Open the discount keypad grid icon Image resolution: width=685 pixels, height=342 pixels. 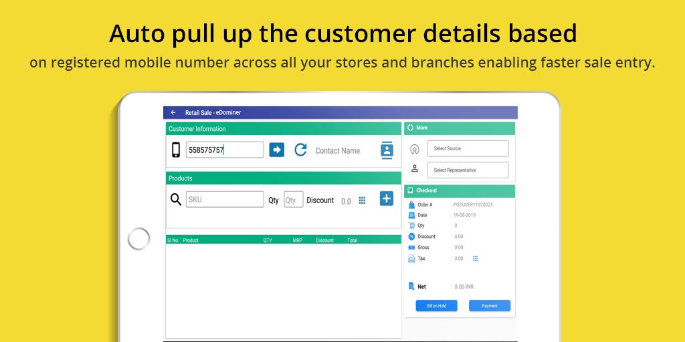tap(362, 200)
